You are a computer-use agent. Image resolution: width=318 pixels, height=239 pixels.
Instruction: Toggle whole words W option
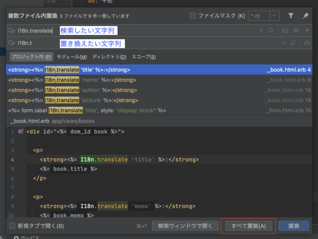(296, 31)
